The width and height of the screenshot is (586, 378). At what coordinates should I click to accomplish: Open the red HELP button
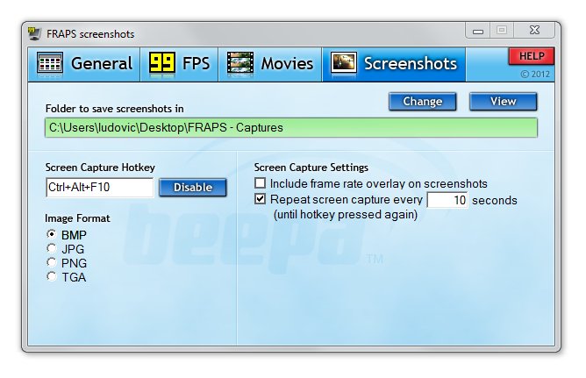[x=531, y=56]
